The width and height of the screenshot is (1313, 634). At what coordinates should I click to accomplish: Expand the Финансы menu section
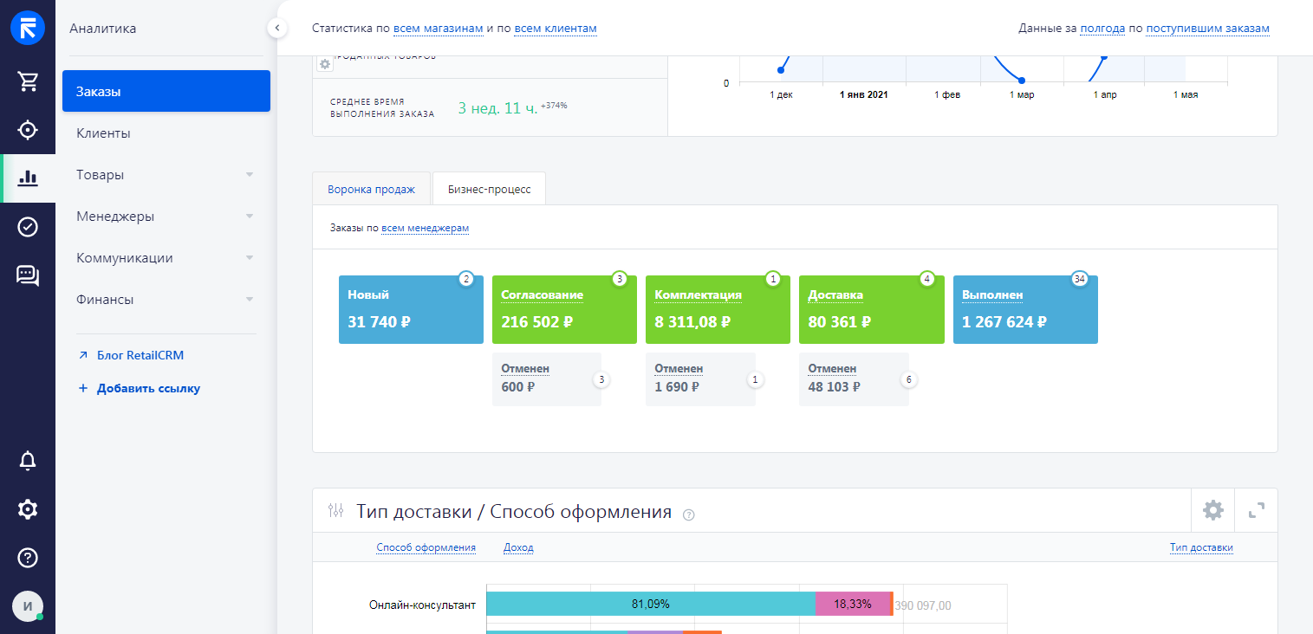coord(249,300)
